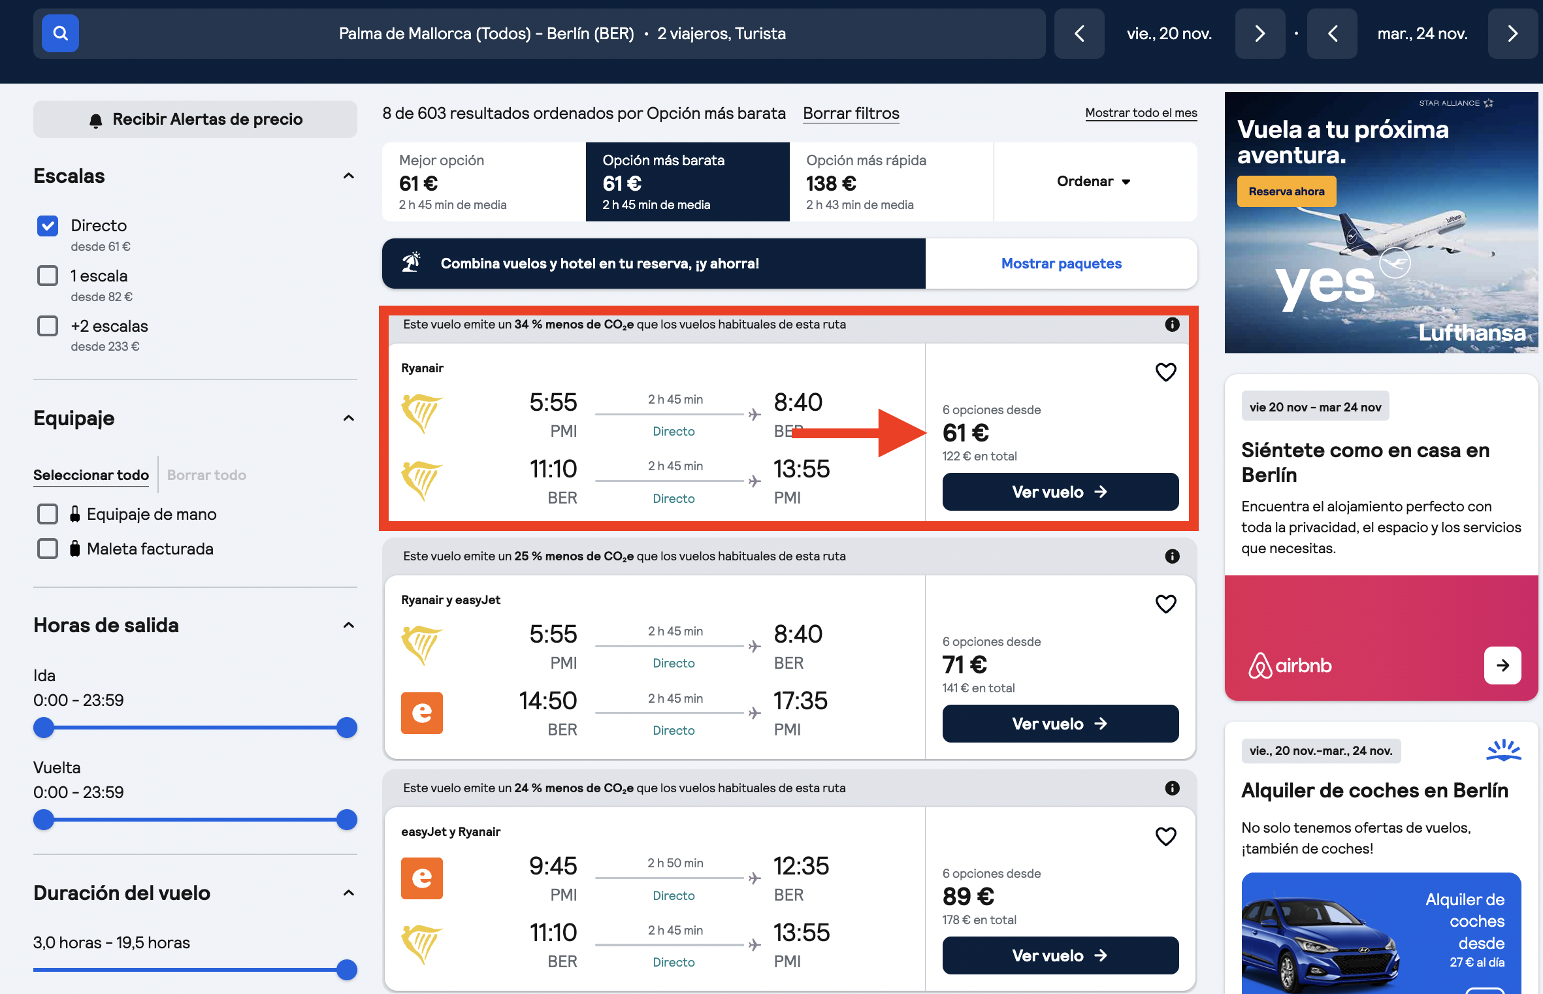Click the Ida left time slider handle

(x=44, y=728)
